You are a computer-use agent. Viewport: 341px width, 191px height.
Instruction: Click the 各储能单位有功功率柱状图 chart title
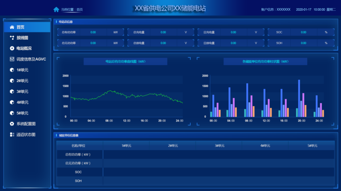pyautogui.click(x=265, y=62)
